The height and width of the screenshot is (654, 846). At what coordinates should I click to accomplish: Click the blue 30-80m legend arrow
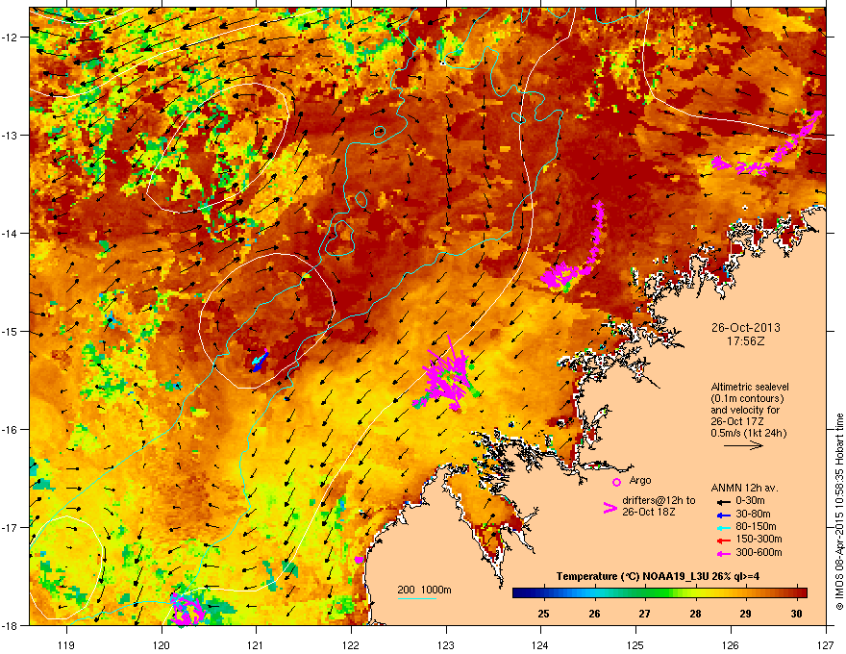[723, 515]
